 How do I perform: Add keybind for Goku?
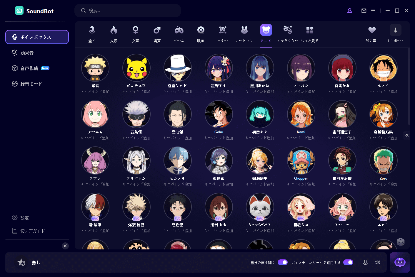219,138
